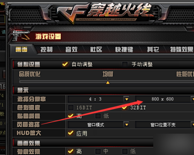Open the 音效 tab
The width and height of the screenshot is (194, 155).
[71, 50]
